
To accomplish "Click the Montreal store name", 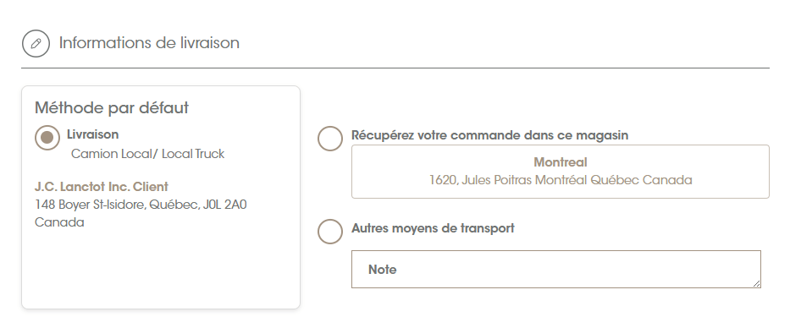I will [x=561, y=162].
